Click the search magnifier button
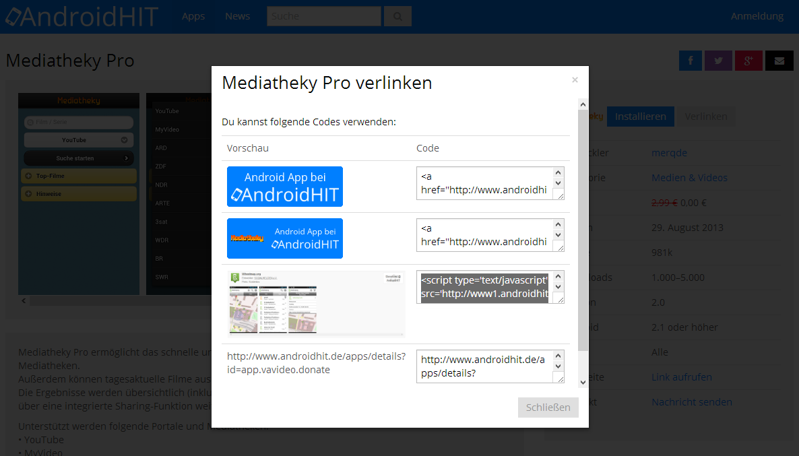 pos(397,16)
